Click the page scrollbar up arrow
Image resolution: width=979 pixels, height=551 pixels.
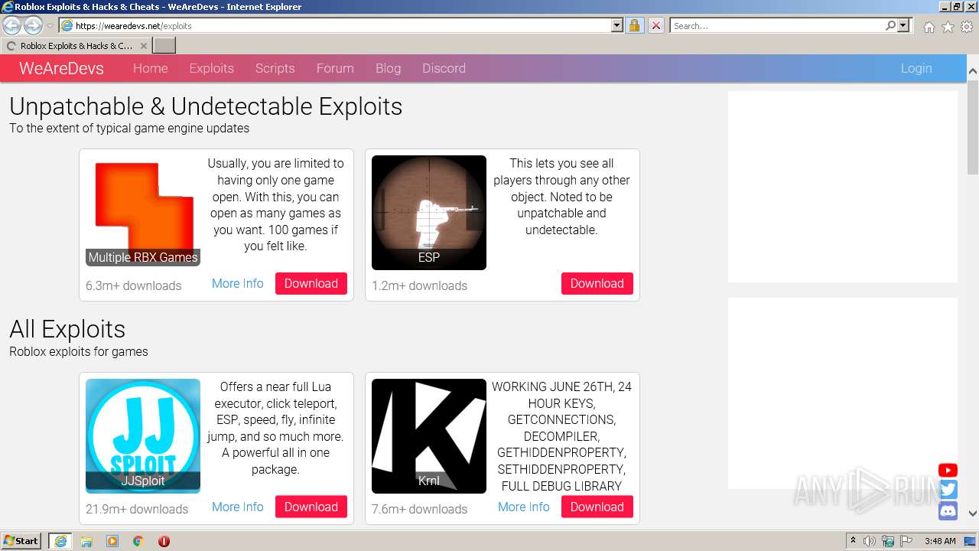click(972, 71)
